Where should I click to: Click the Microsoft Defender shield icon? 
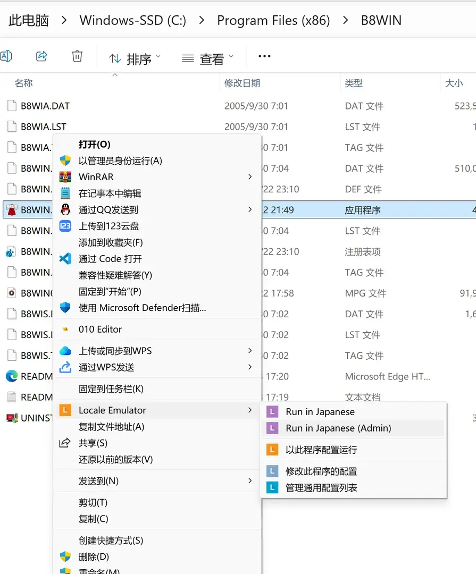point(65,308)
